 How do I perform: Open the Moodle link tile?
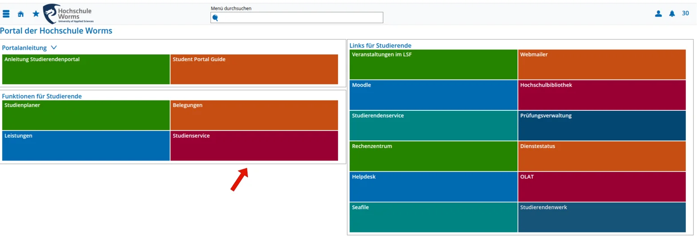click(433, 95)
